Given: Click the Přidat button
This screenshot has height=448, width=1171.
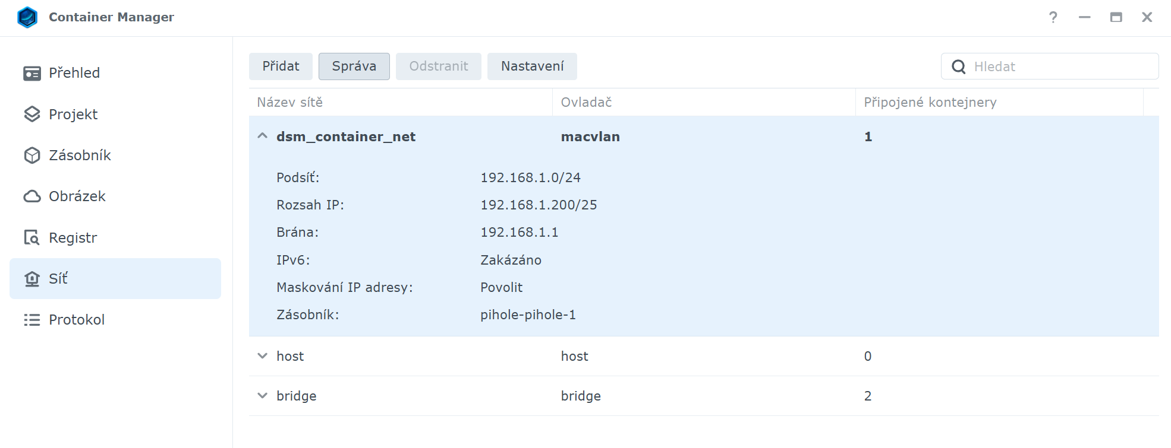Looking at the screenshot, I should (x=281, y=66).
